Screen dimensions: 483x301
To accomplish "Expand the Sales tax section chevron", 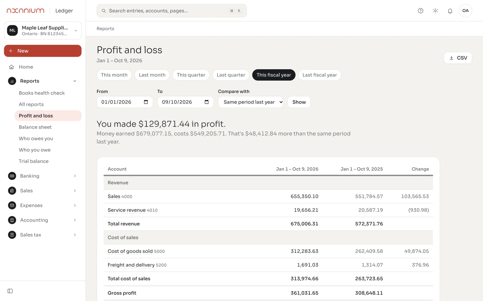I will (x=75, y=235).
